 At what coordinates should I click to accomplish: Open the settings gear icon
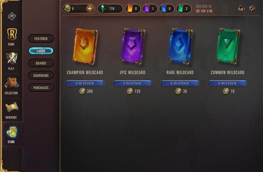pos(252,8)
